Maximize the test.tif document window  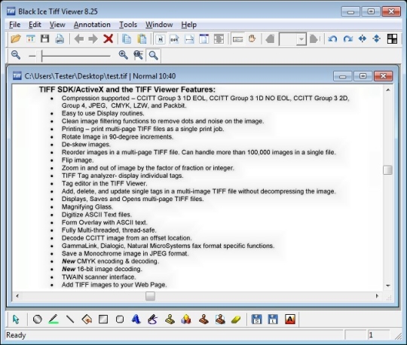(363, 76)
